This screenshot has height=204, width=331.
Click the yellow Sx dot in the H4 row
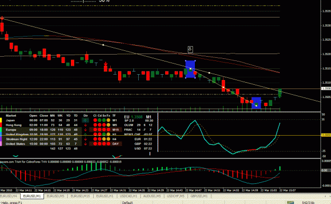click(104, 139)
